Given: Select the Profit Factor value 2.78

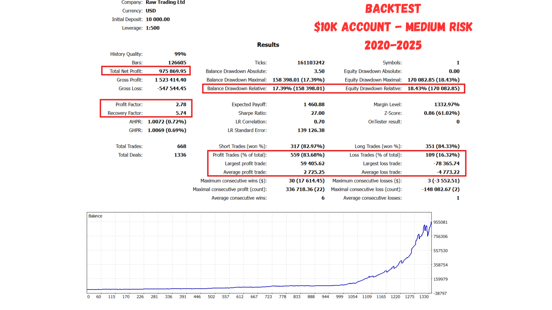Looking at the screenshot, I should point(181,104).
